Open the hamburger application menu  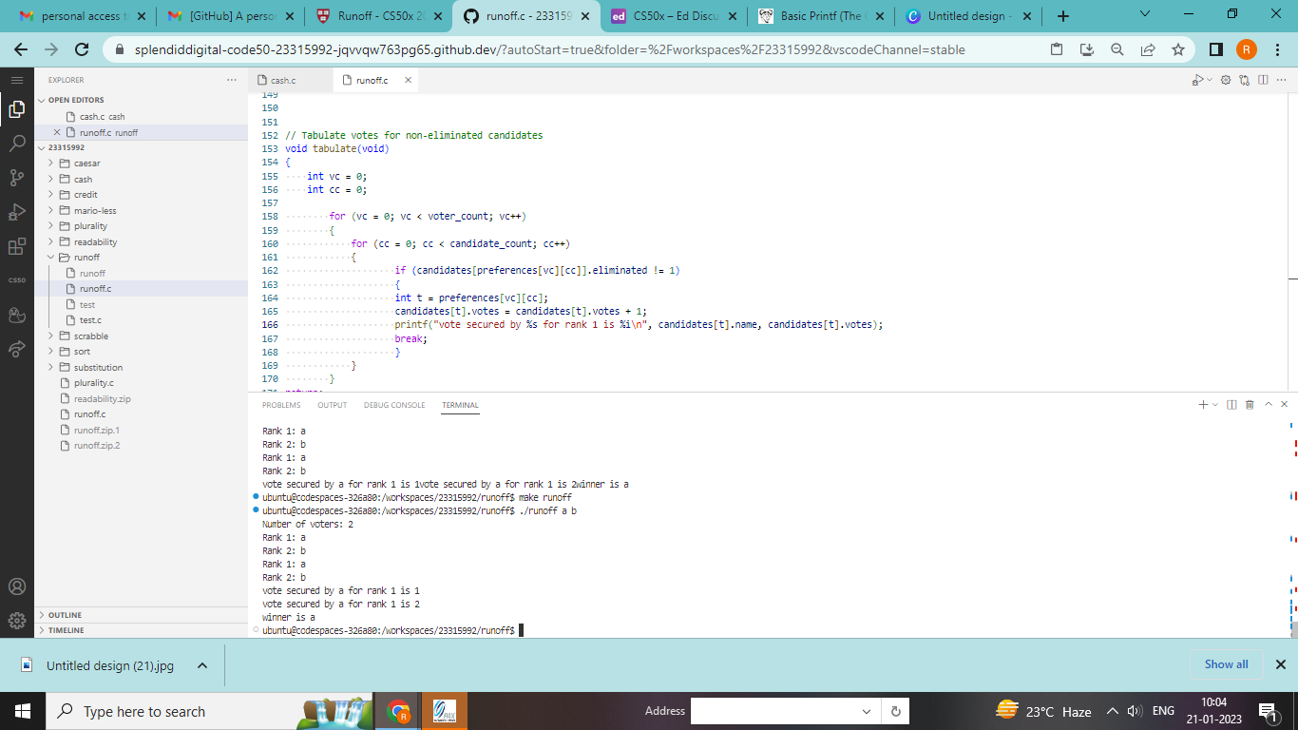pyautogui.click(x=17, y=81)
